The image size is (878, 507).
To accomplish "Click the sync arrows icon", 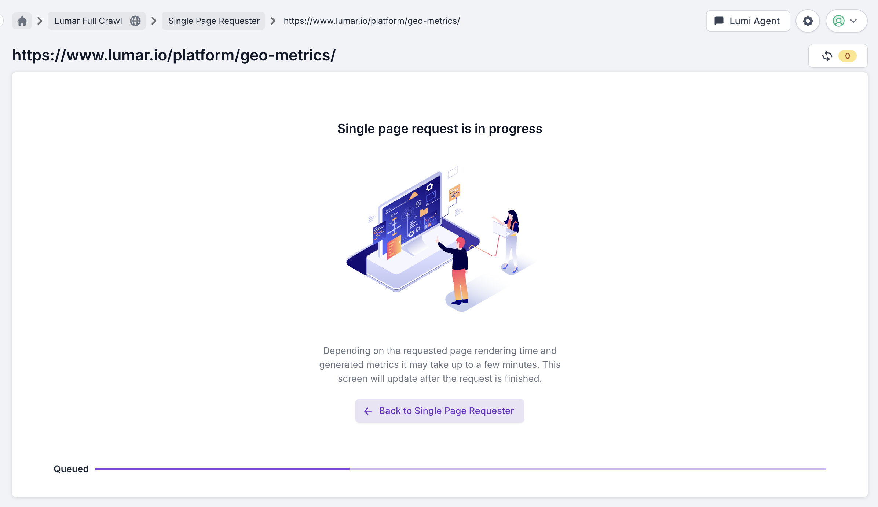I will pyautogui.click(x=827, y=56).
